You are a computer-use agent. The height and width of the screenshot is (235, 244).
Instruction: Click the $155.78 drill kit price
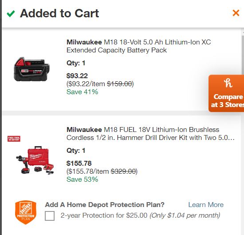(79, 163)
